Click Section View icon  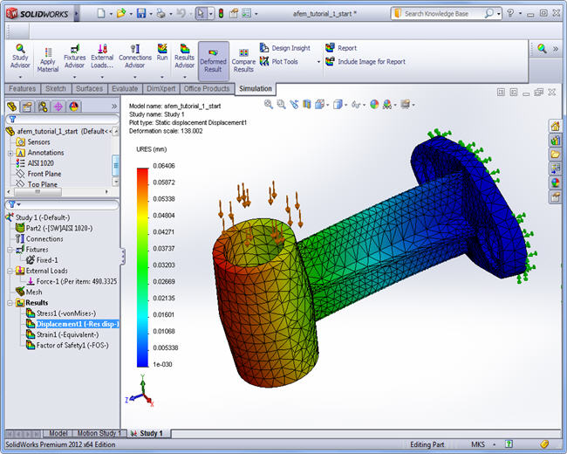coord(307,105)
